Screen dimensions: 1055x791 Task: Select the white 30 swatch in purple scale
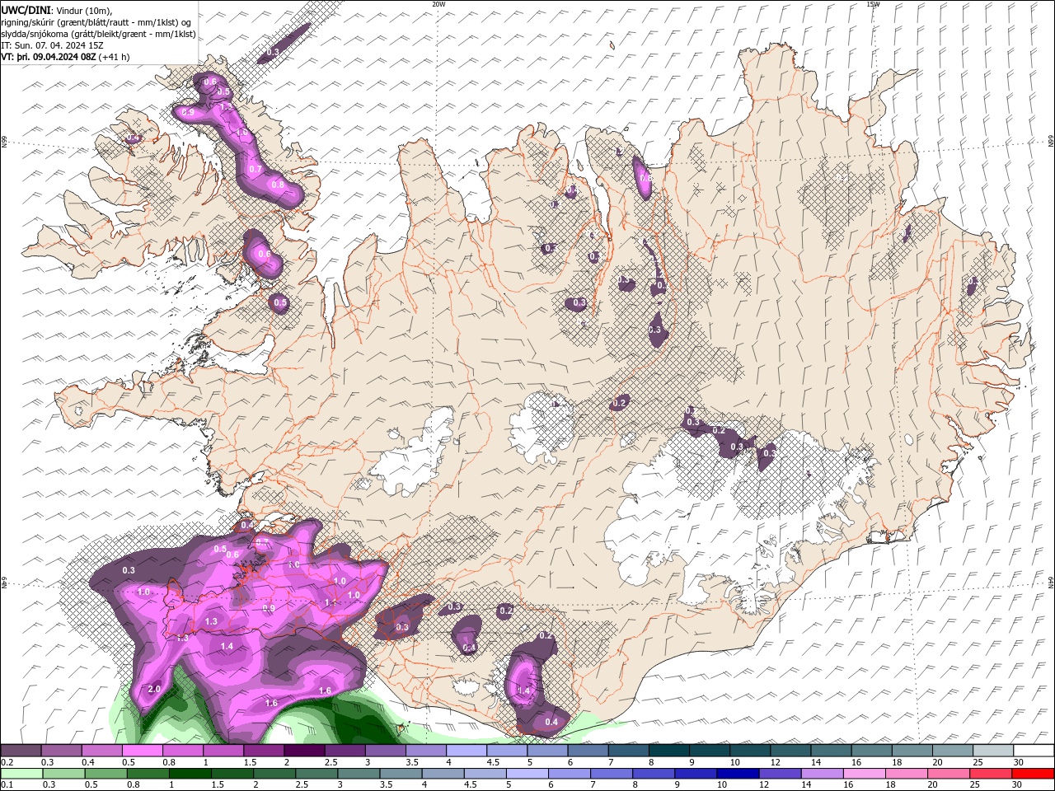point(1034,751)
